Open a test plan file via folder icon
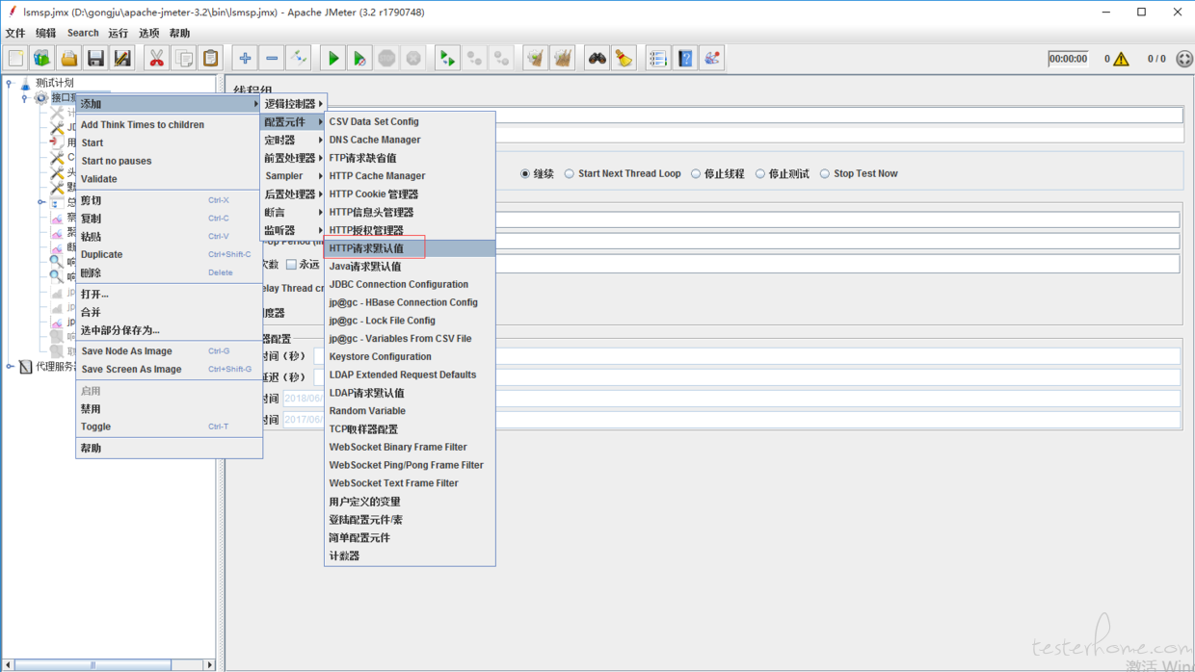Screen dimensions: 1195x672 68,59
